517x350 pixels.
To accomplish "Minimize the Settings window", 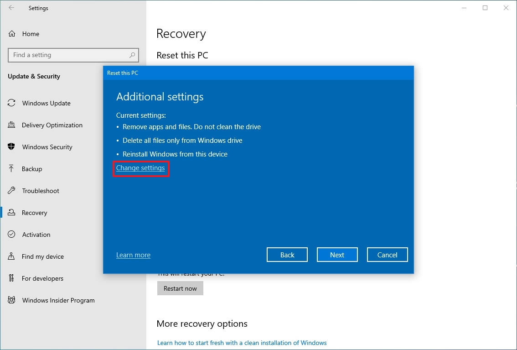I will pos(464,8).
